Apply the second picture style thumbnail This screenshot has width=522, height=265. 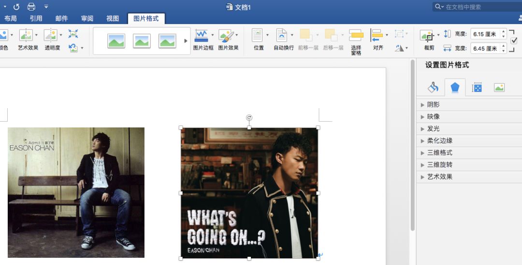click(142, 41)
